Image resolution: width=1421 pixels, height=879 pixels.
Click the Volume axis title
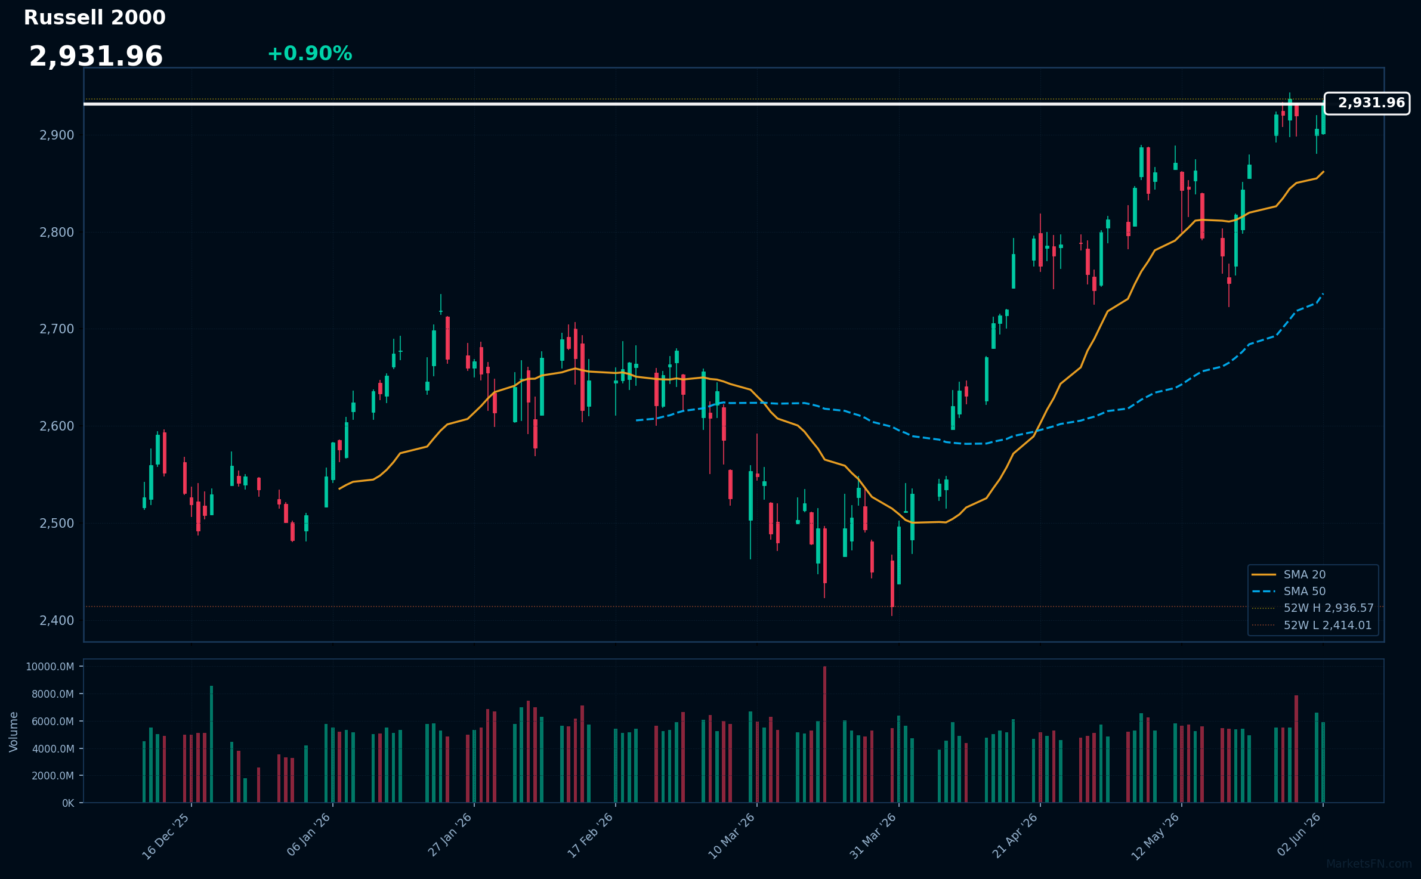click(x=14, y=732)
